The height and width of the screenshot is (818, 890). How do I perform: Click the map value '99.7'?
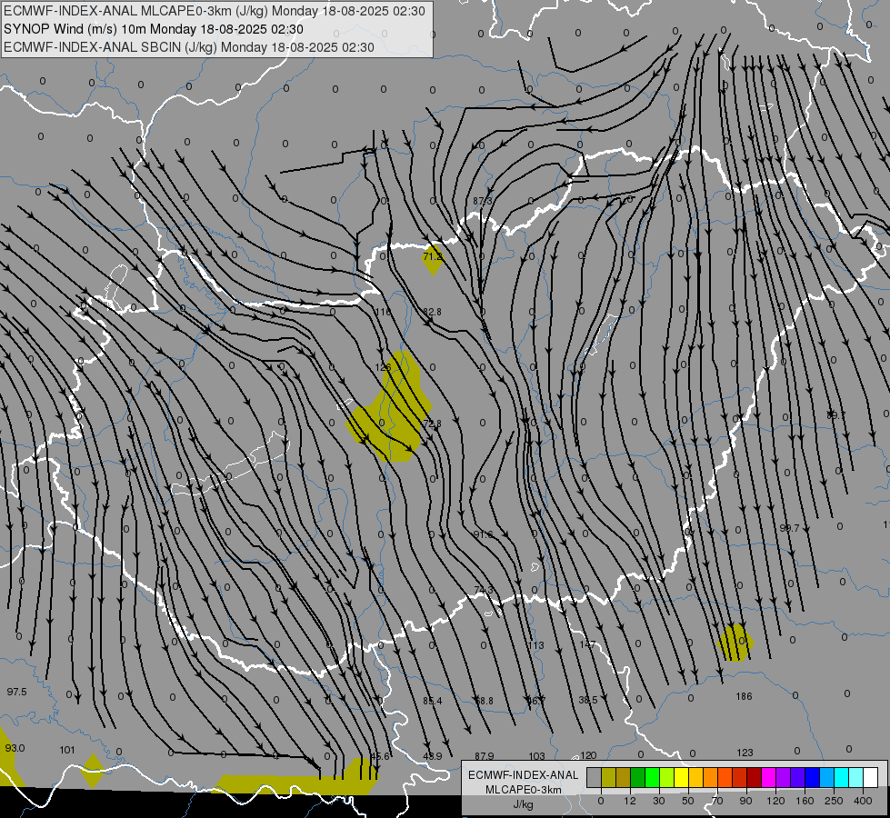click(x=789, y=528)
